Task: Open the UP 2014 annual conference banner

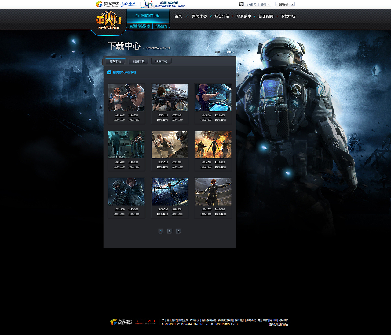Action: (162, 4)
